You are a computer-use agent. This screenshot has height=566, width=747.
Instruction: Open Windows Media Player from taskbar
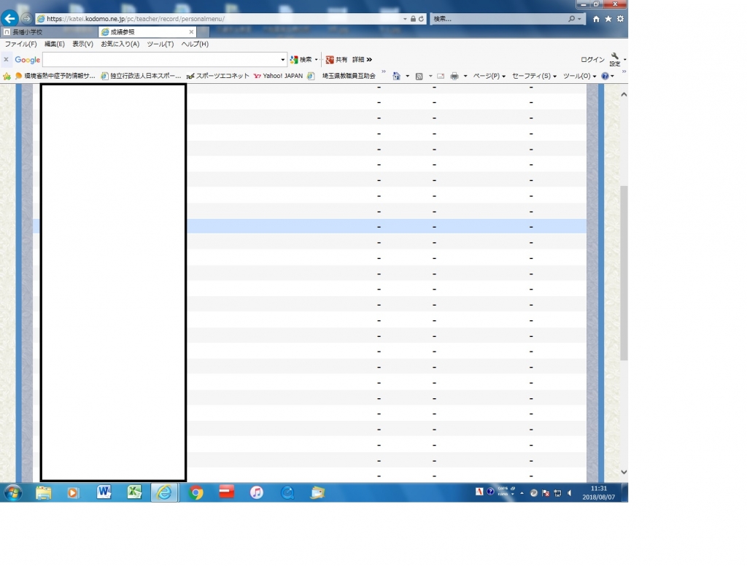pos(73,492)
